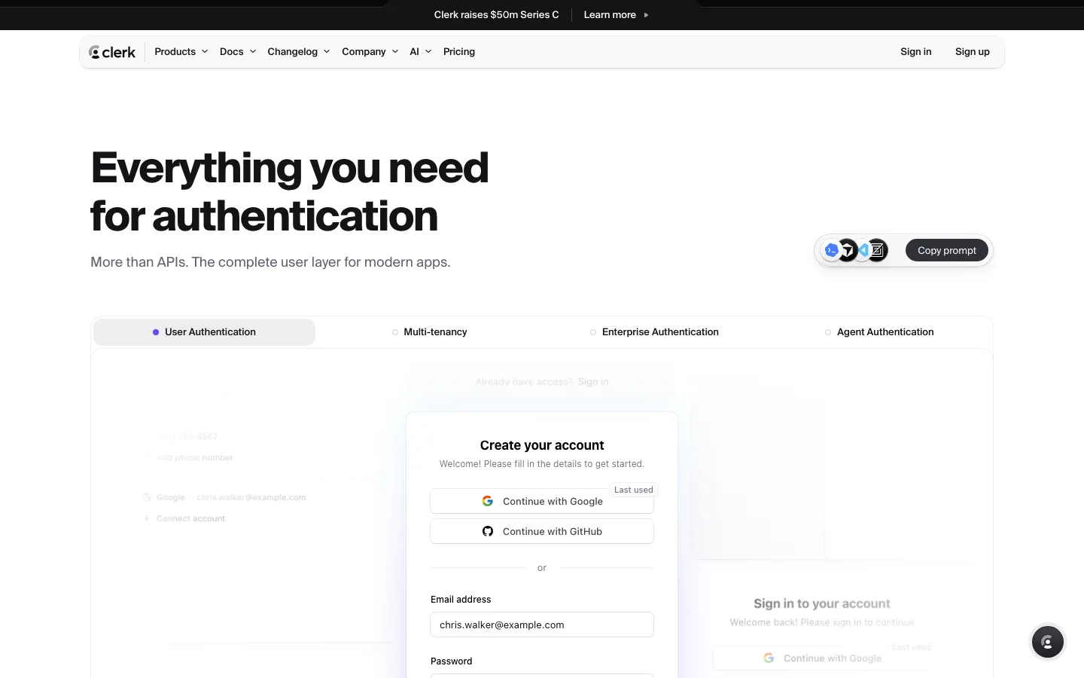1084x678 pixels.
Task: Click the blue VS Code icon
Action: [x=863, y=250]
